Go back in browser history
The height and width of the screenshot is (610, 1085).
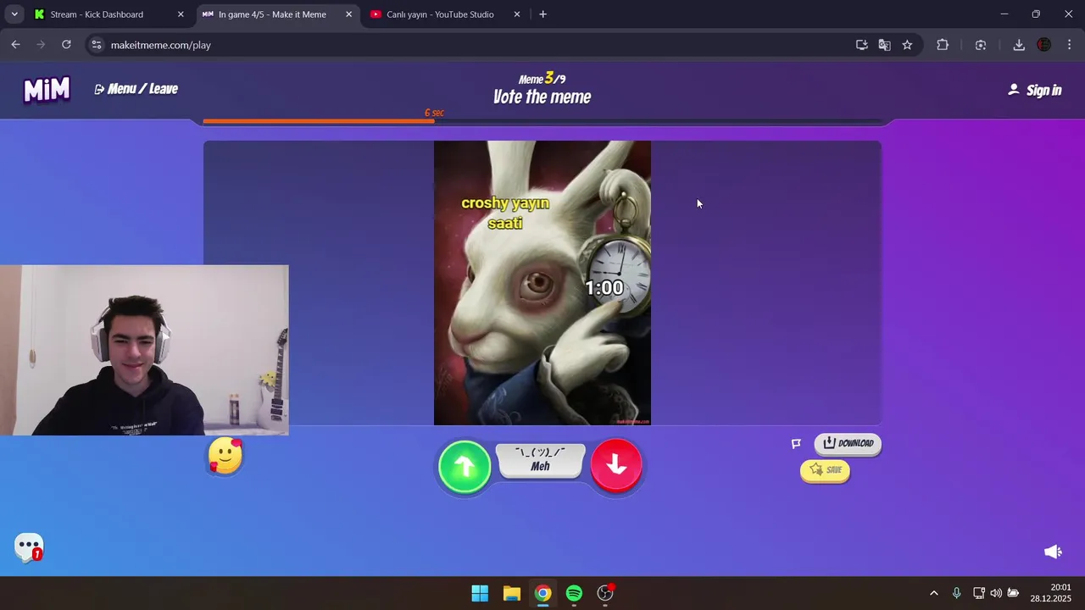click(15, 45)
